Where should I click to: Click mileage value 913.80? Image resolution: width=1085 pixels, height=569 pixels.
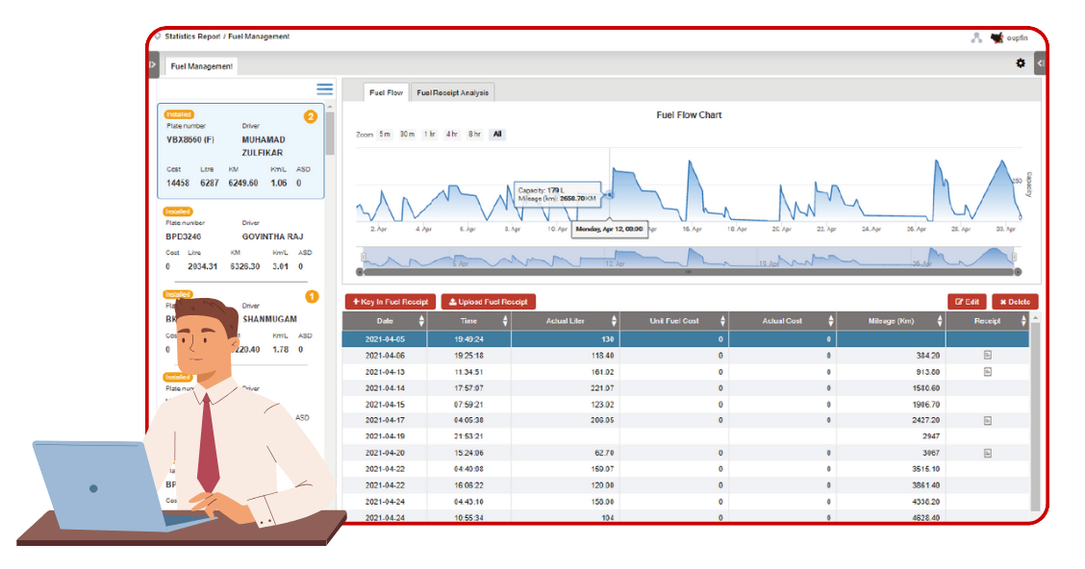pyautogui.click(x=928, y=372)
